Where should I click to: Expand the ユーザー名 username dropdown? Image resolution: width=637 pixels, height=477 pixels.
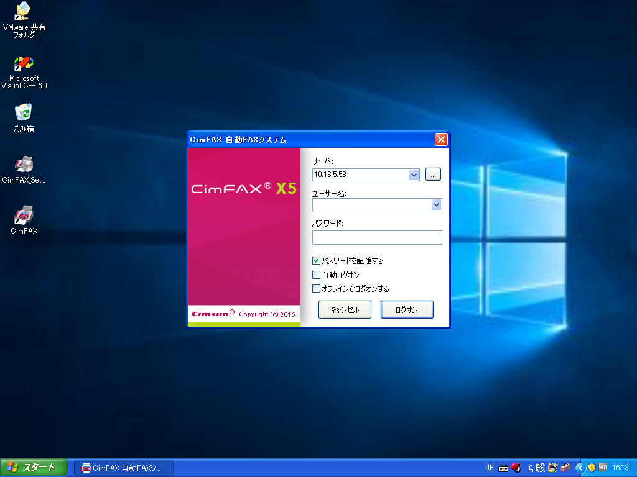pyautogui.click(x=436, y=205)
